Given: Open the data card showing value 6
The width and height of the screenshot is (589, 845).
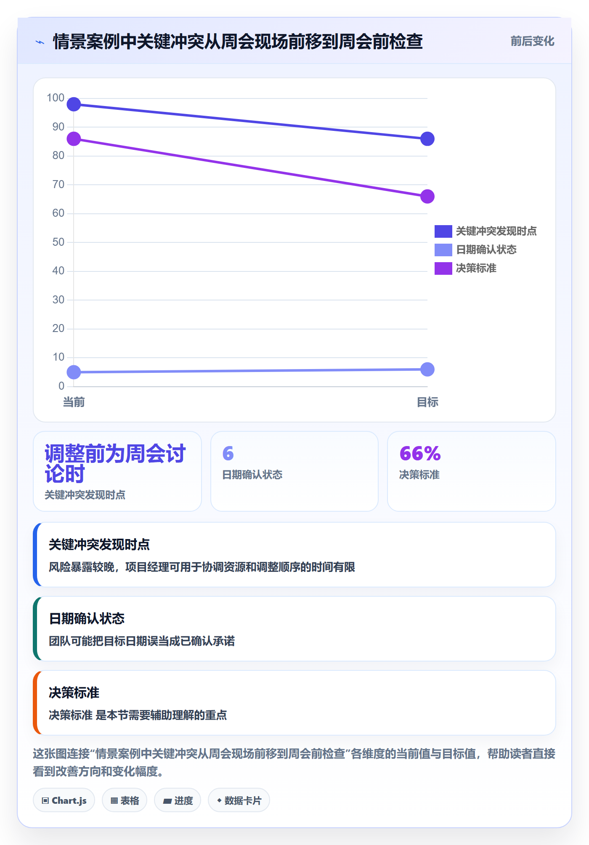Looking at the screenshot, I should point(294,471).
